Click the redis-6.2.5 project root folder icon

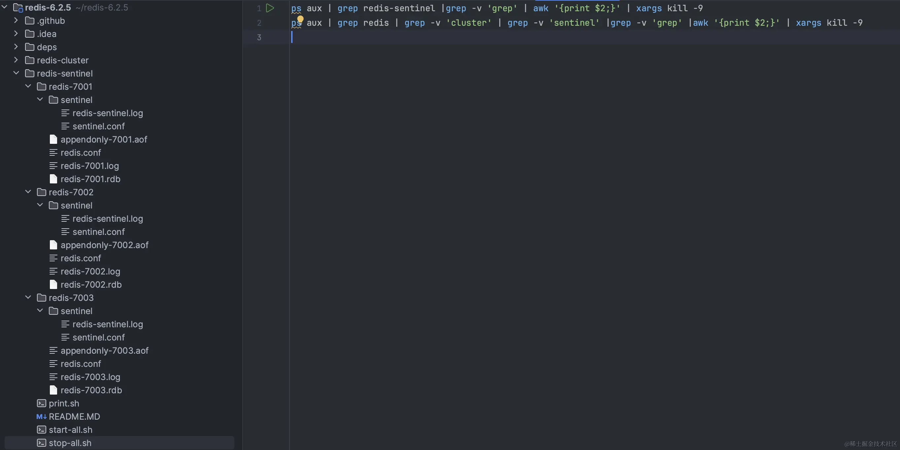click(x=18, y=7)
